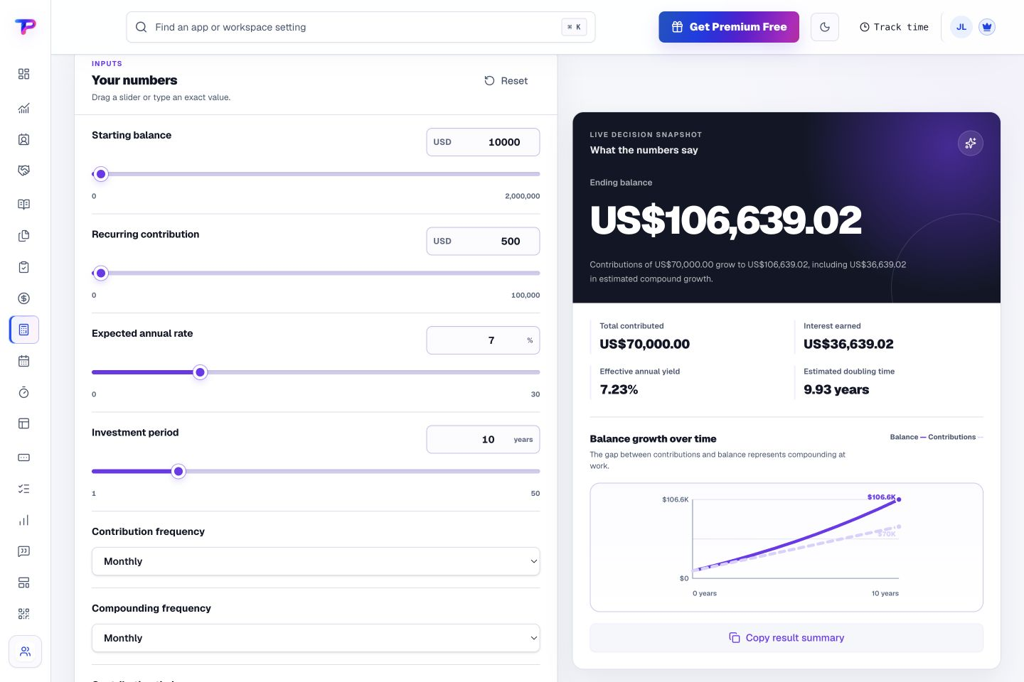
Task: Select the active calculator sidebar icon
Action: coord(24,330)
